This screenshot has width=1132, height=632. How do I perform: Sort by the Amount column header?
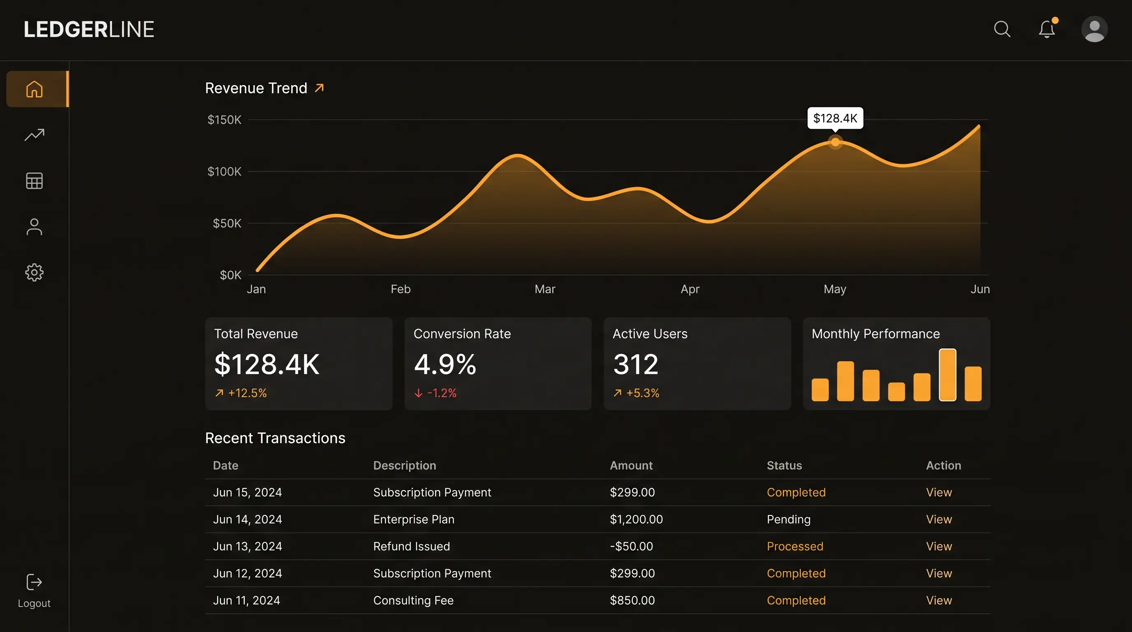tap(631, 465)
